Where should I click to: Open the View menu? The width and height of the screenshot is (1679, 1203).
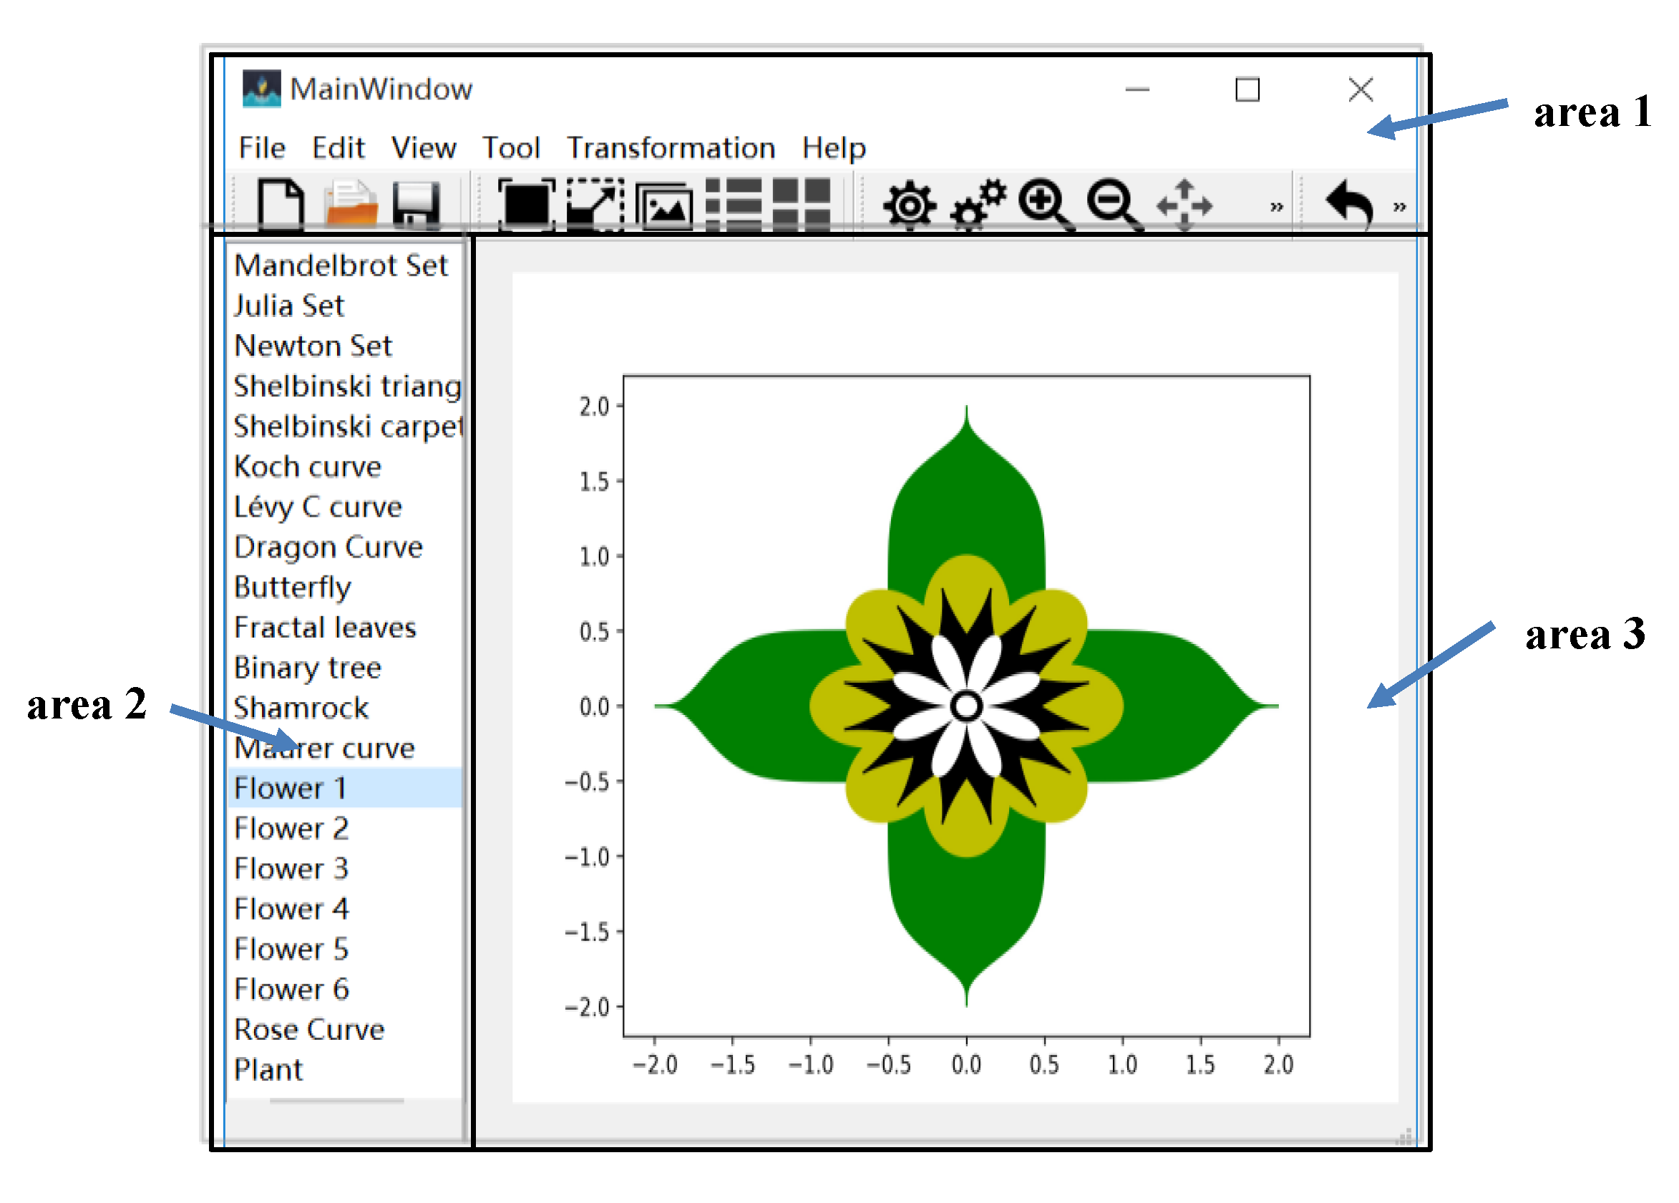tap(424, 148)
